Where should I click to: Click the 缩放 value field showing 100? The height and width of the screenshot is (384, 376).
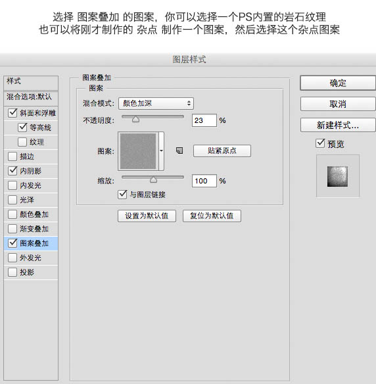point(204,181)
